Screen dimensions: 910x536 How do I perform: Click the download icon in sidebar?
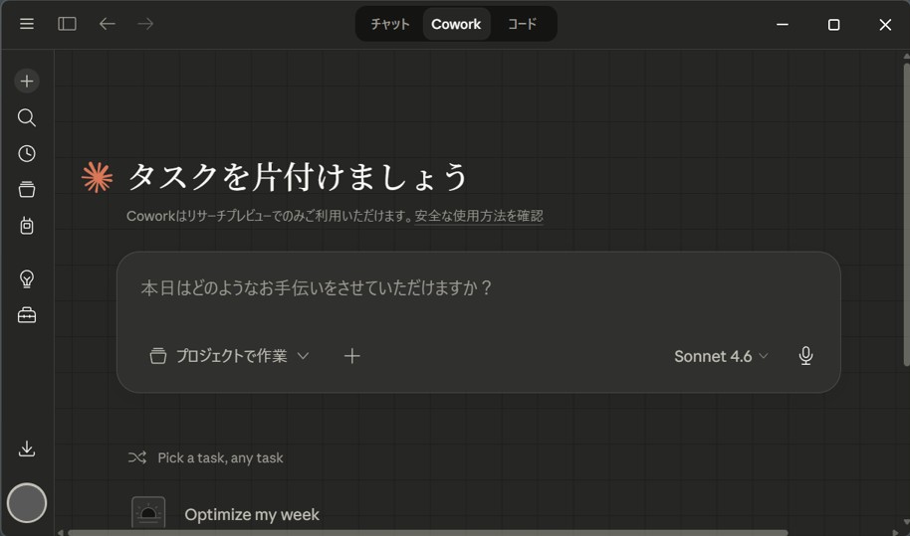coord(27,448)
